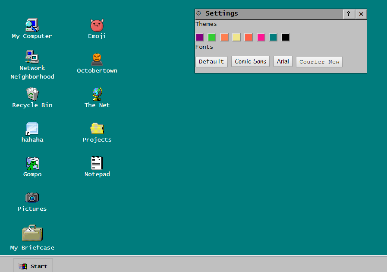
Task: Select the purple theme swatch
Action: (199, 37)
